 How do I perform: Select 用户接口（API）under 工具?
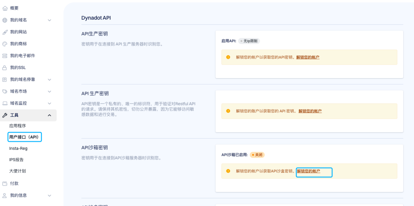tap(25, 137)
